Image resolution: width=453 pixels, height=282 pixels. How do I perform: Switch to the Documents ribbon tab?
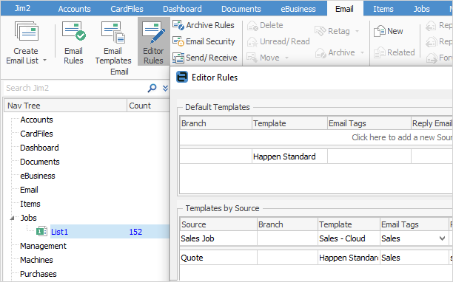pos(241,9)
